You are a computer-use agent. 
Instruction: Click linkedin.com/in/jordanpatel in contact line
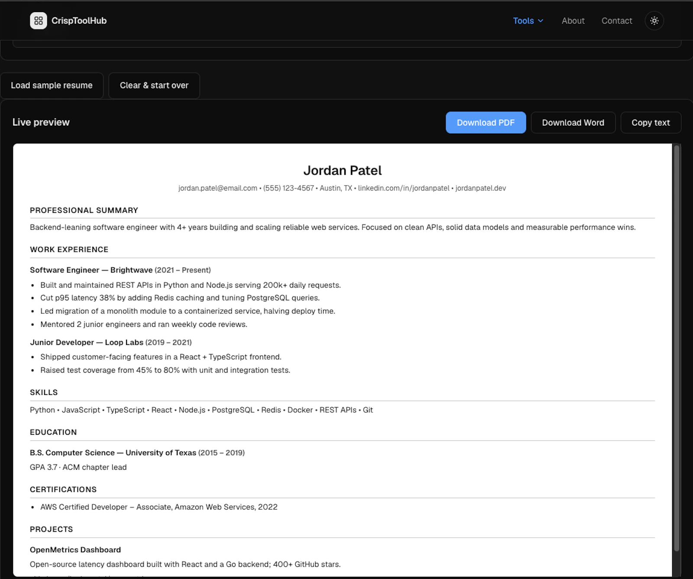coord(404,188)
